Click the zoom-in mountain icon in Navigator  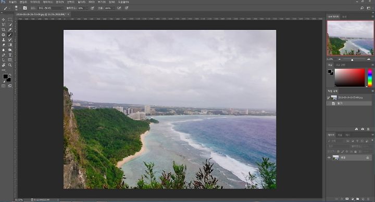[369, 59]
